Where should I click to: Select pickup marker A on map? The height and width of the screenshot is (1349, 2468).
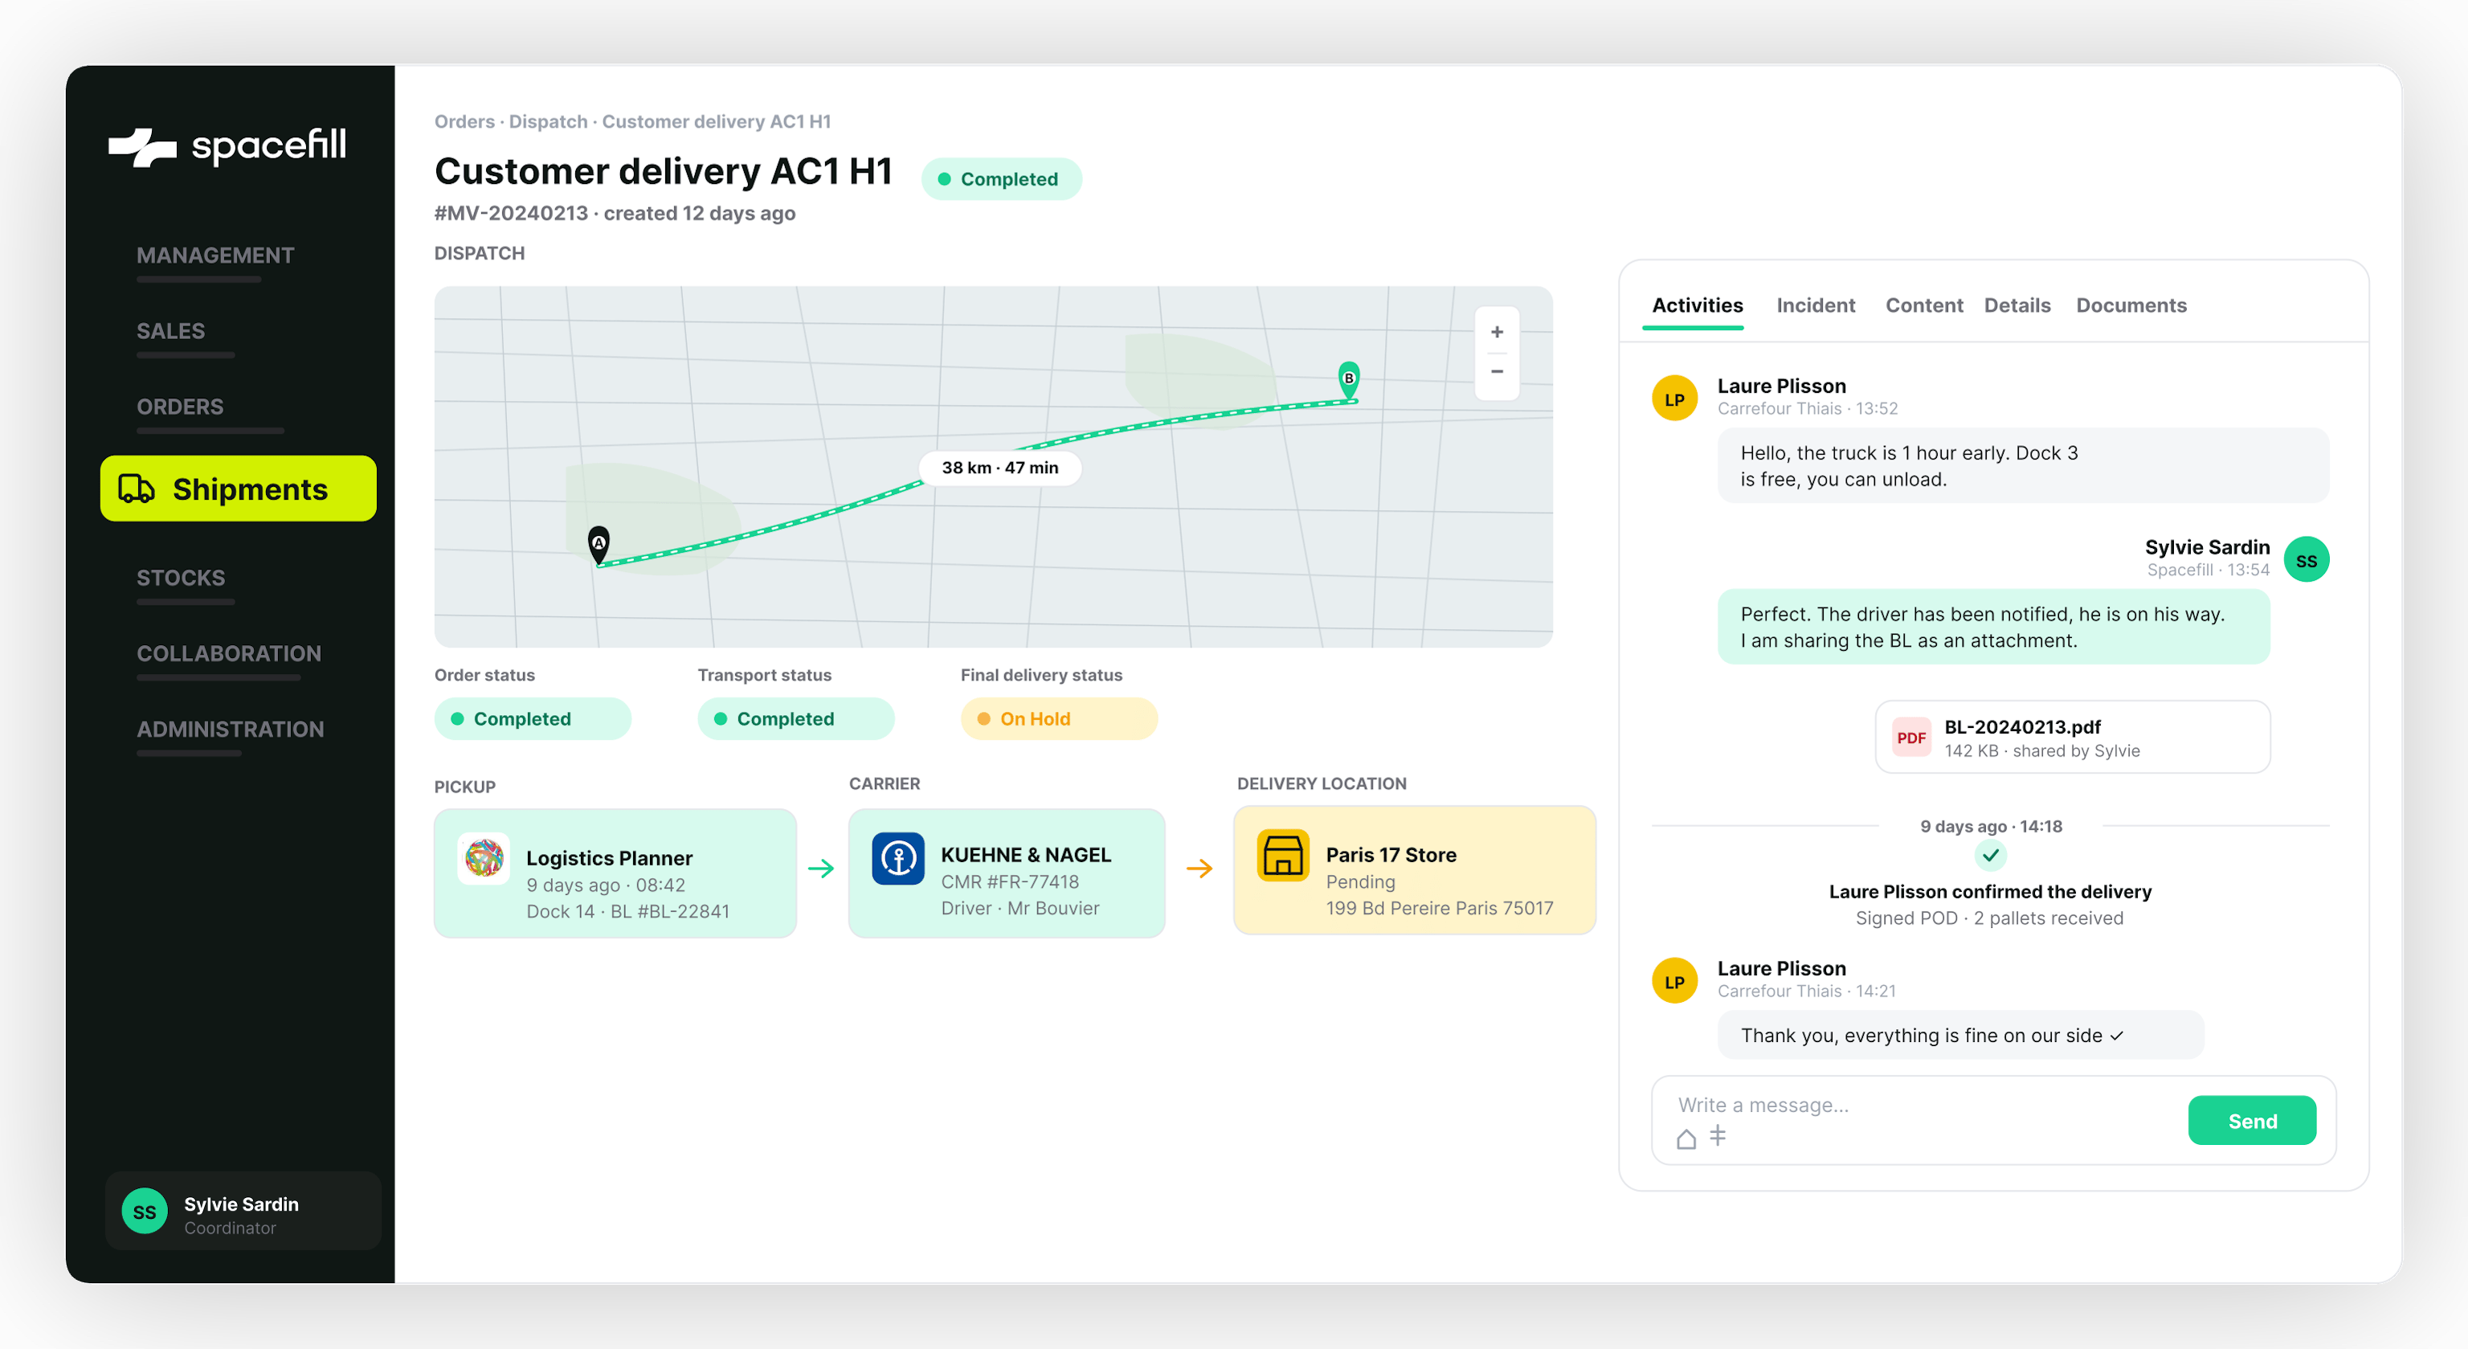coord(598,544)
